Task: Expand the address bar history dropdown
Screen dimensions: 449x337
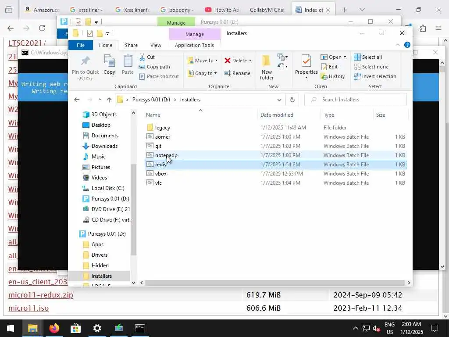Action: (x=279, y=100)
